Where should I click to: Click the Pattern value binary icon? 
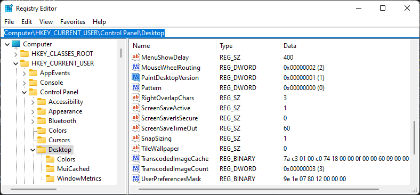[136, 87]
